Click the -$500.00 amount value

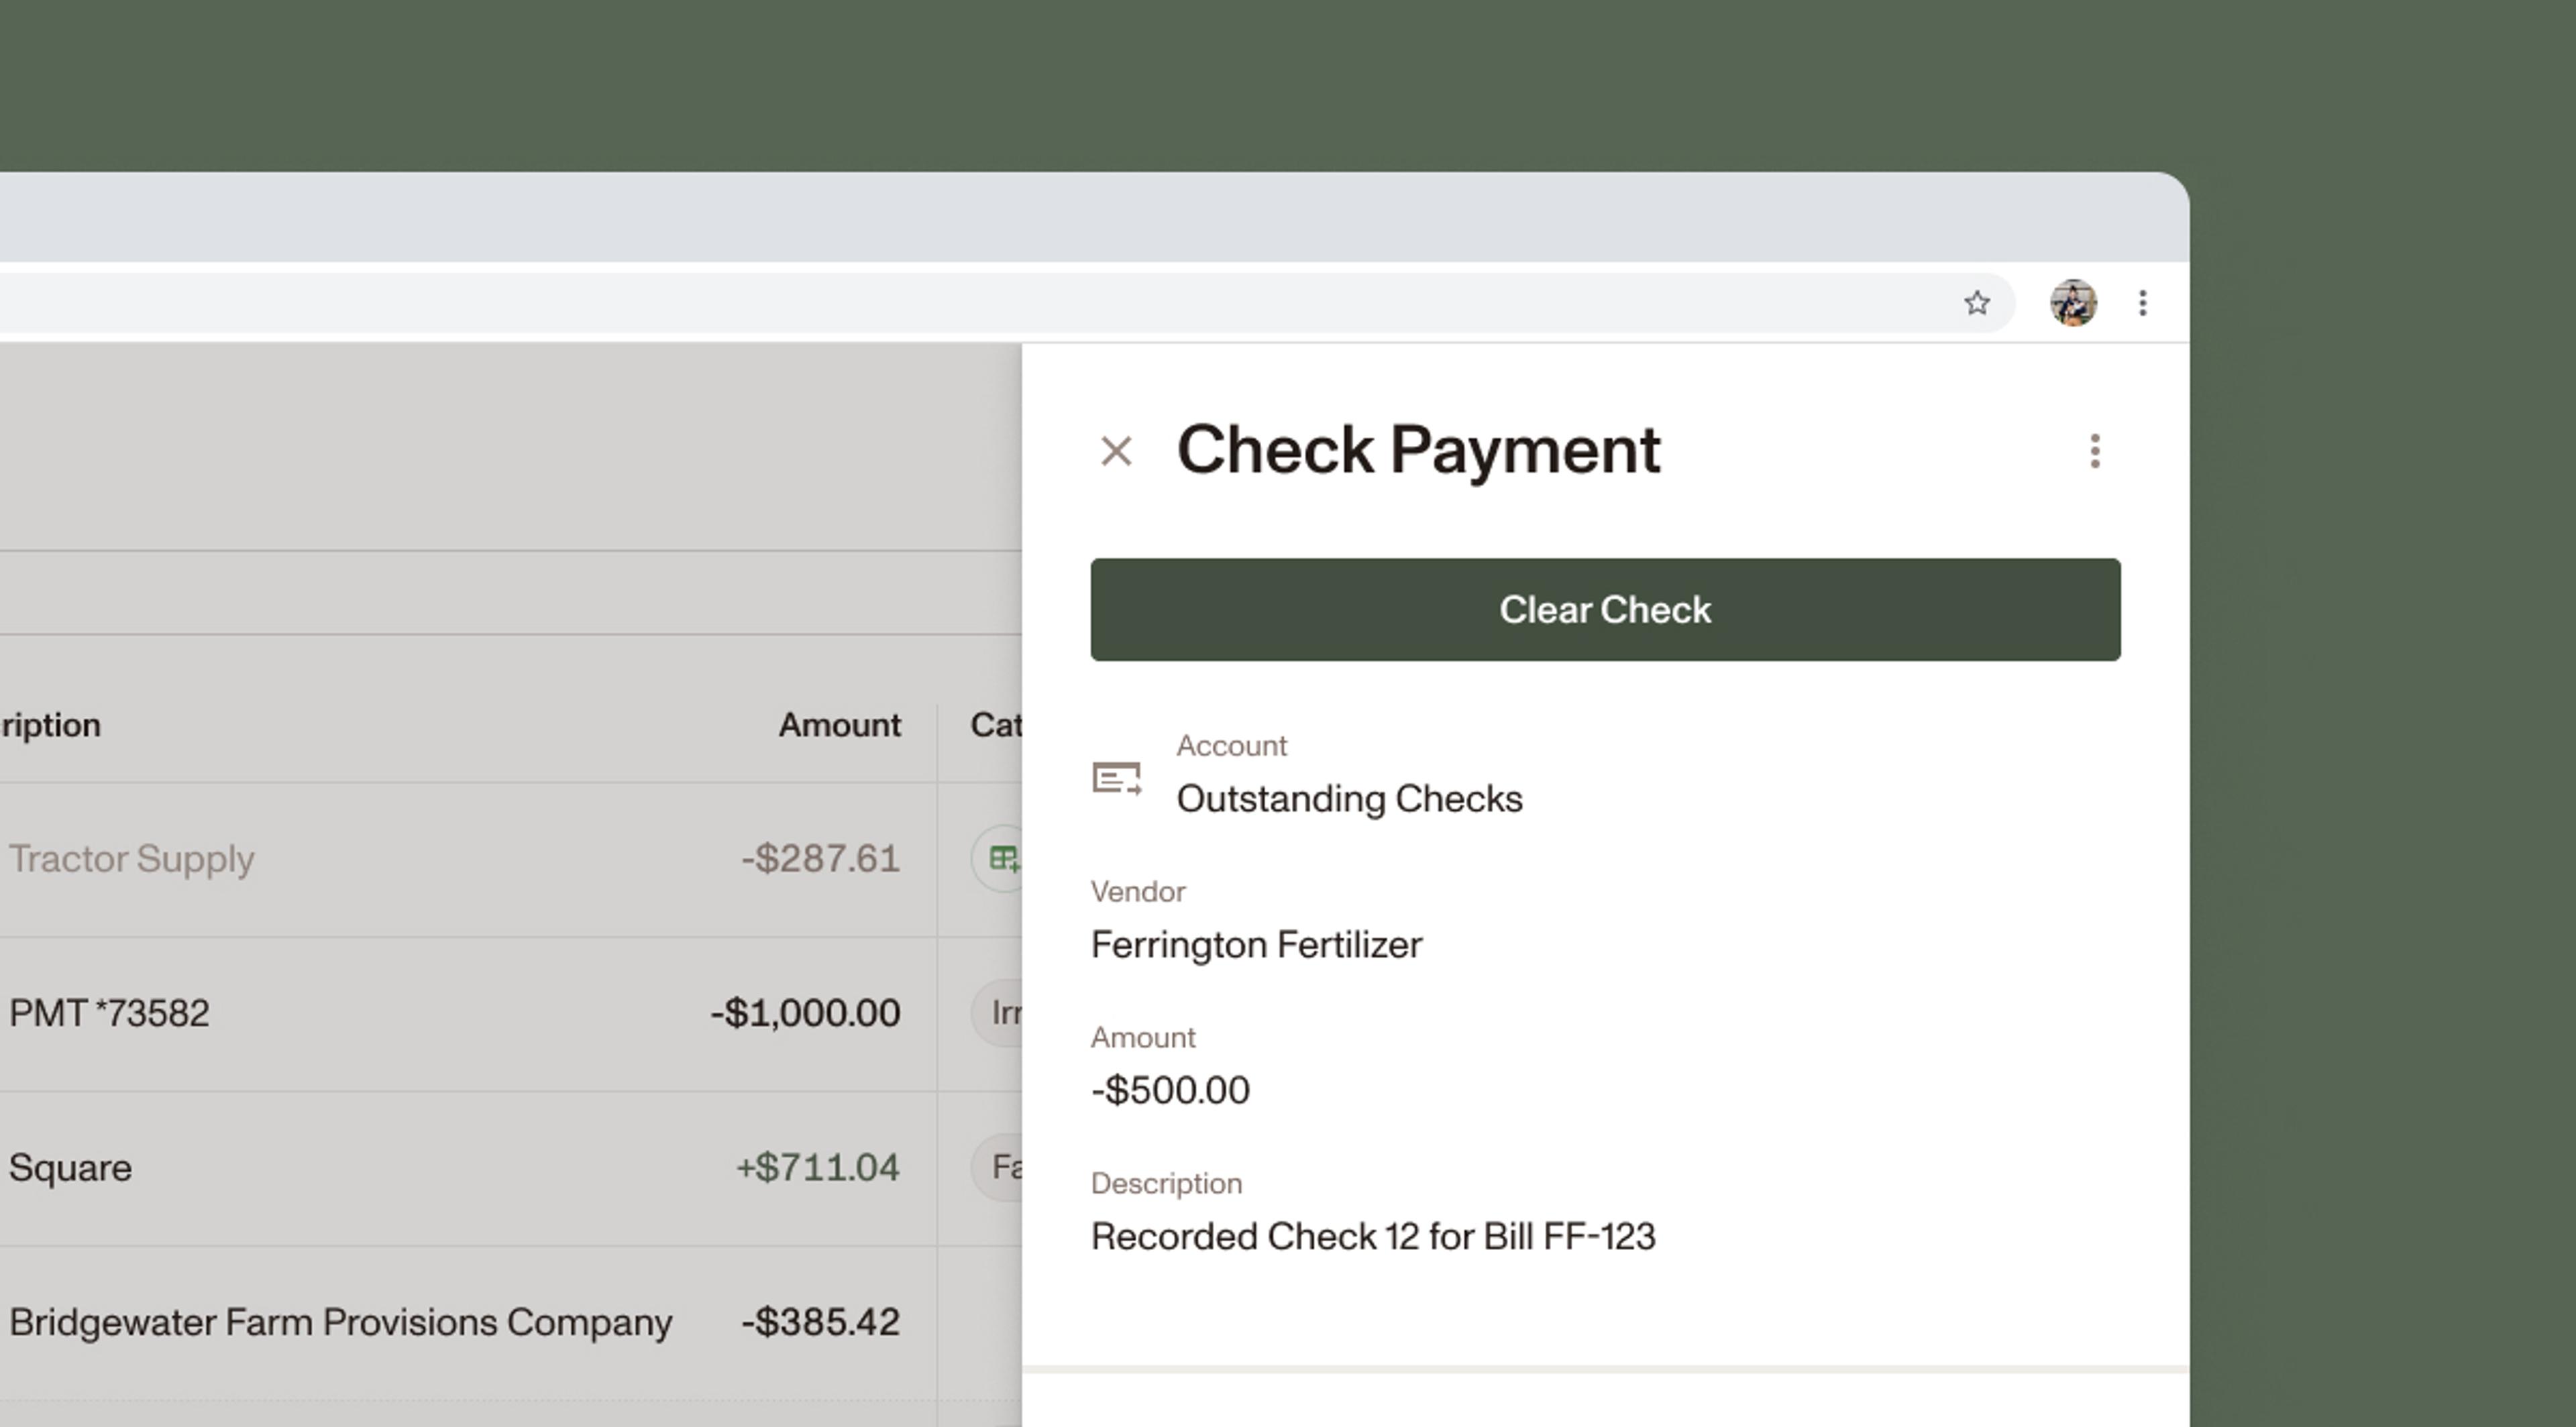1170,1090
